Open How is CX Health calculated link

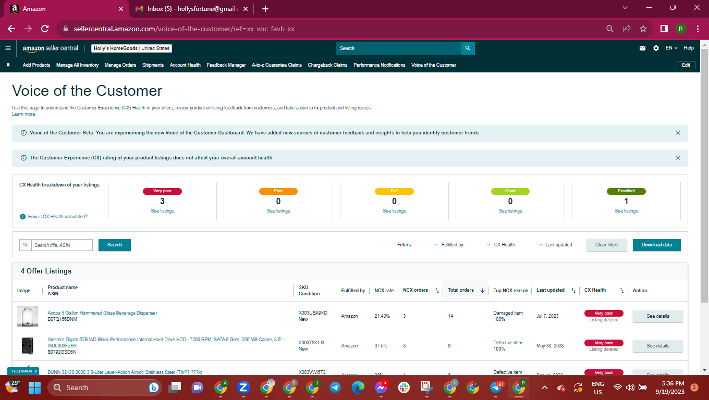(57, 217)
